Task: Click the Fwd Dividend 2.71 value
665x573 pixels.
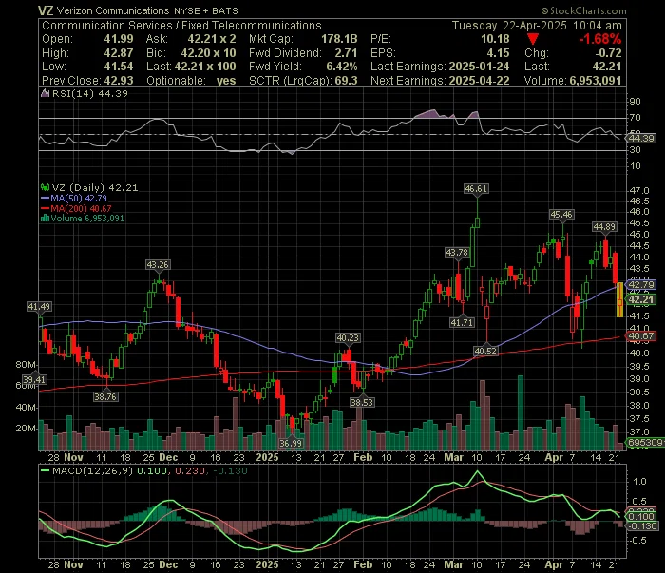Action: 346,53
